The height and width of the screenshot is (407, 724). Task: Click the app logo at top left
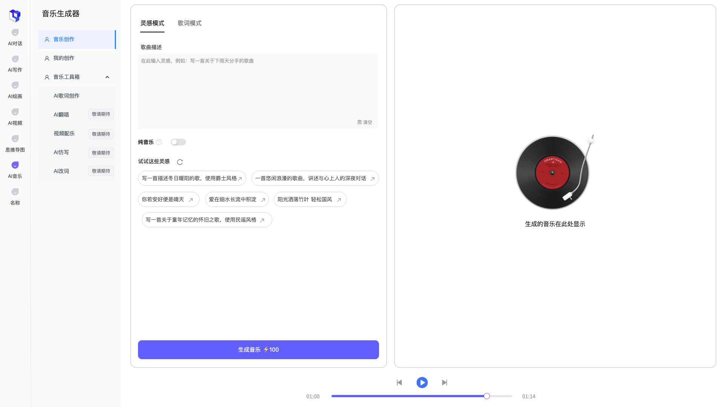point(15,16)
